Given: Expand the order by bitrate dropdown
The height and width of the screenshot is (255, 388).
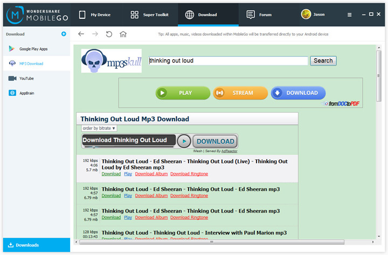Looking at the screenshot, I should (99, 128).
